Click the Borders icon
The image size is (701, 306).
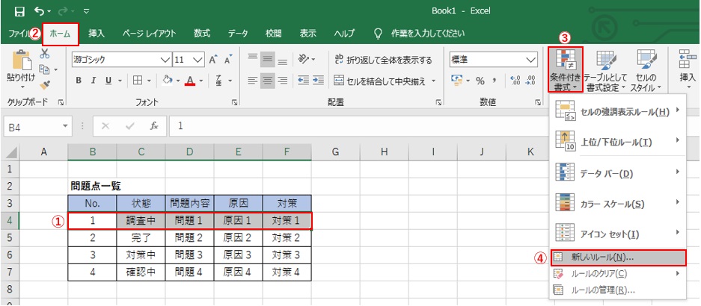pos(138,81)
